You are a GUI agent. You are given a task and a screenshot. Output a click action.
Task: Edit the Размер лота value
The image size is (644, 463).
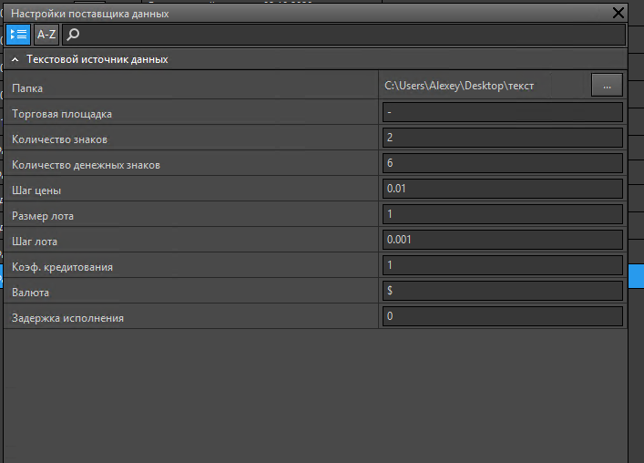tap(503, 214)
